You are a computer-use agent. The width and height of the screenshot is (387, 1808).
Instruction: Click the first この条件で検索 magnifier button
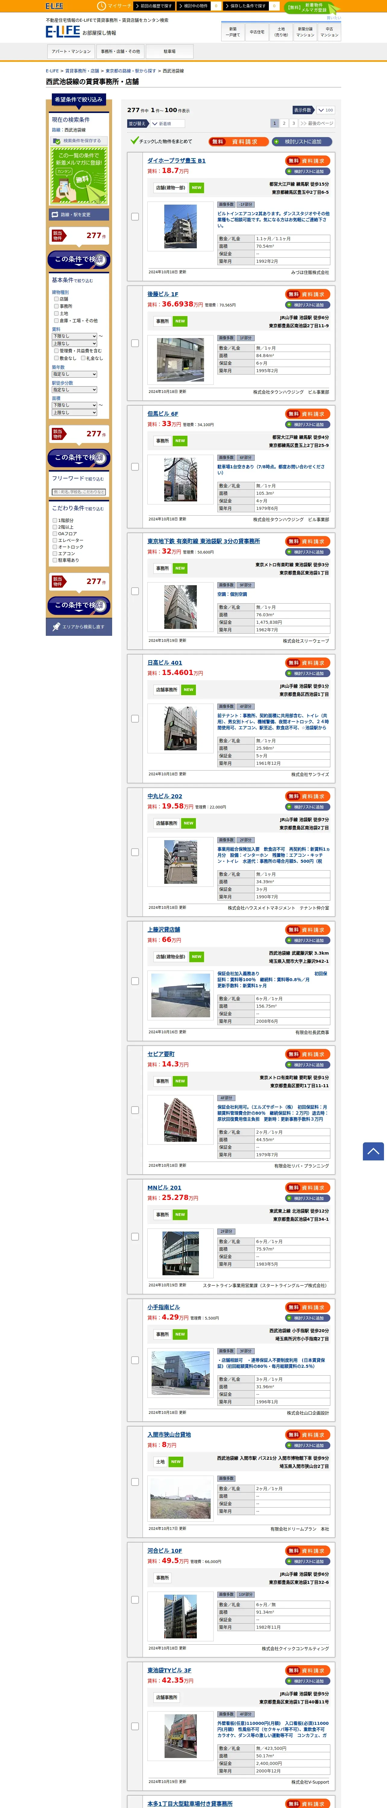point(79,260)
